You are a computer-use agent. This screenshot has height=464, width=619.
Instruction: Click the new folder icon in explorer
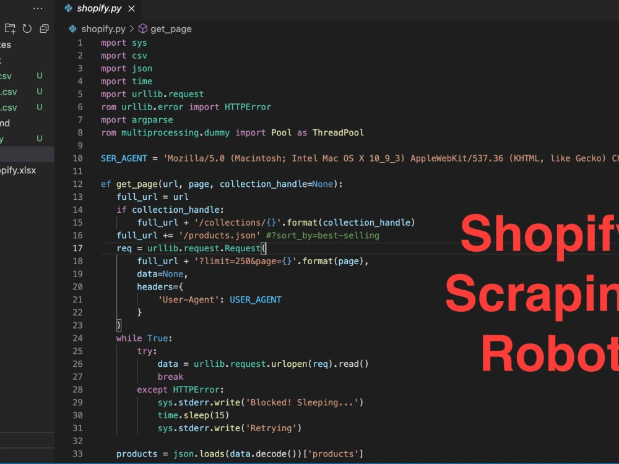10,28
